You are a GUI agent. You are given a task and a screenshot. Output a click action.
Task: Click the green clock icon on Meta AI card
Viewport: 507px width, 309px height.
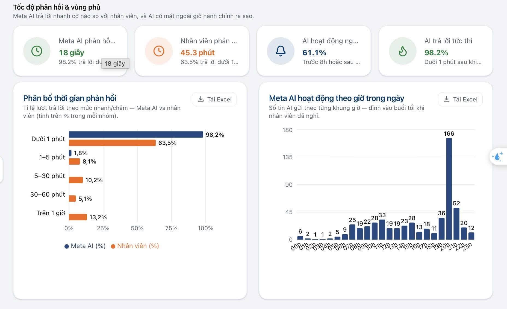(37, 51)
